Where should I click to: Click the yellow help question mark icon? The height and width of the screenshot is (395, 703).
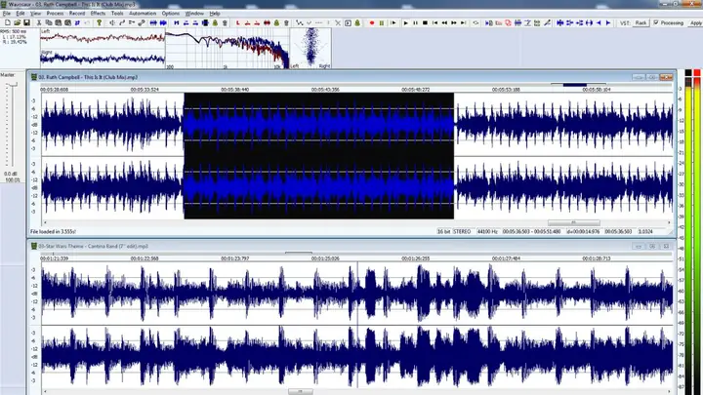99,22
